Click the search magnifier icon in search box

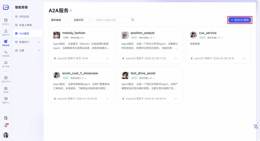click(x=132, y=20)
